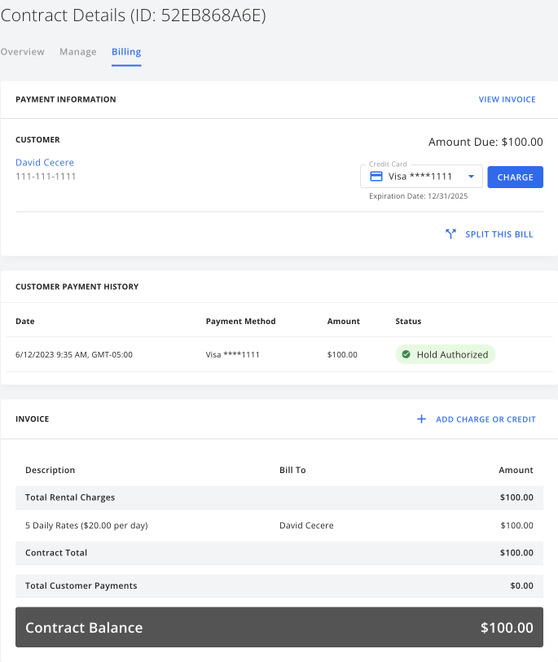Open the VIEW INVOICE link

click(507, 99)
